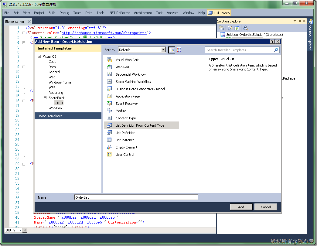Collapse code region at line 29
Screen dimensions: 317x246
[x=24, y=164]
